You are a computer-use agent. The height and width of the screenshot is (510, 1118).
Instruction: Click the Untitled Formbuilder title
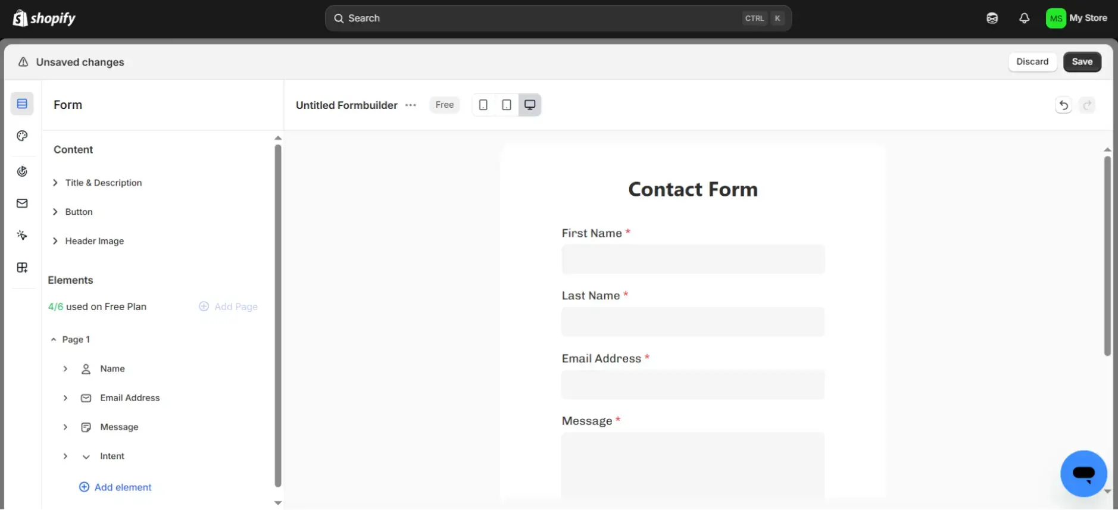(x=346, y=105)
